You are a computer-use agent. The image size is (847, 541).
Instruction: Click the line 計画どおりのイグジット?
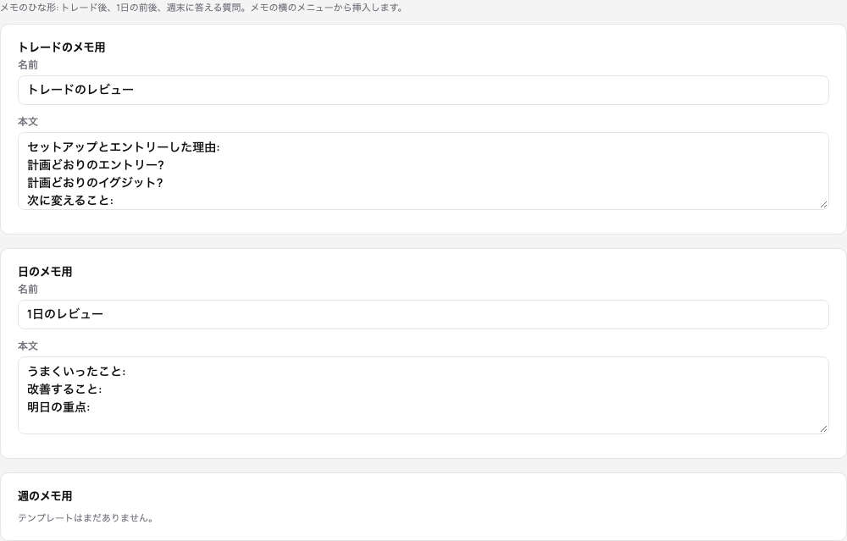(95, 183)
